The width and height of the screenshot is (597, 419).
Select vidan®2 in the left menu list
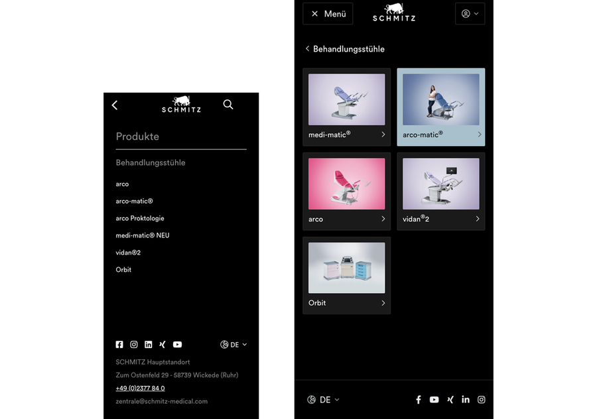[x=128, y=253]
